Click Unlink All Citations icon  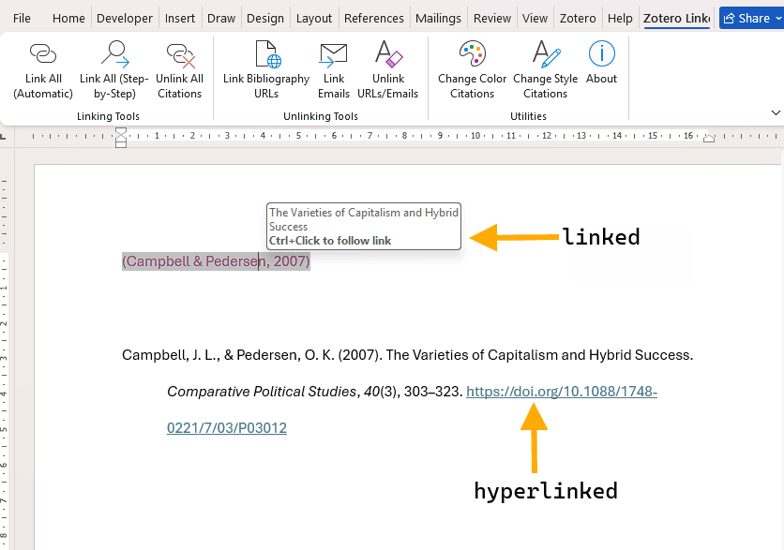179,56
